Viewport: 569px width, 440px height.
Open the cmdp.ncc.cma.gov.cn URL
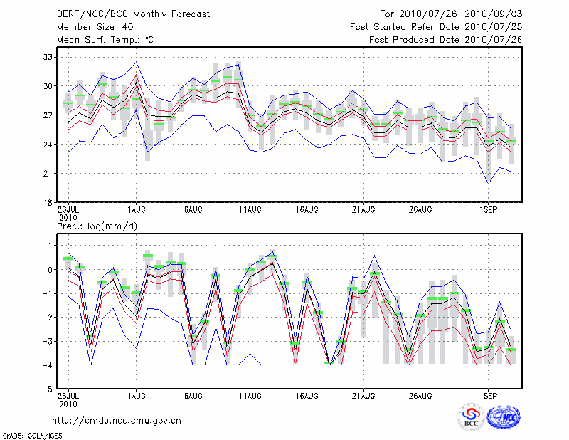(x=117, y=420)
